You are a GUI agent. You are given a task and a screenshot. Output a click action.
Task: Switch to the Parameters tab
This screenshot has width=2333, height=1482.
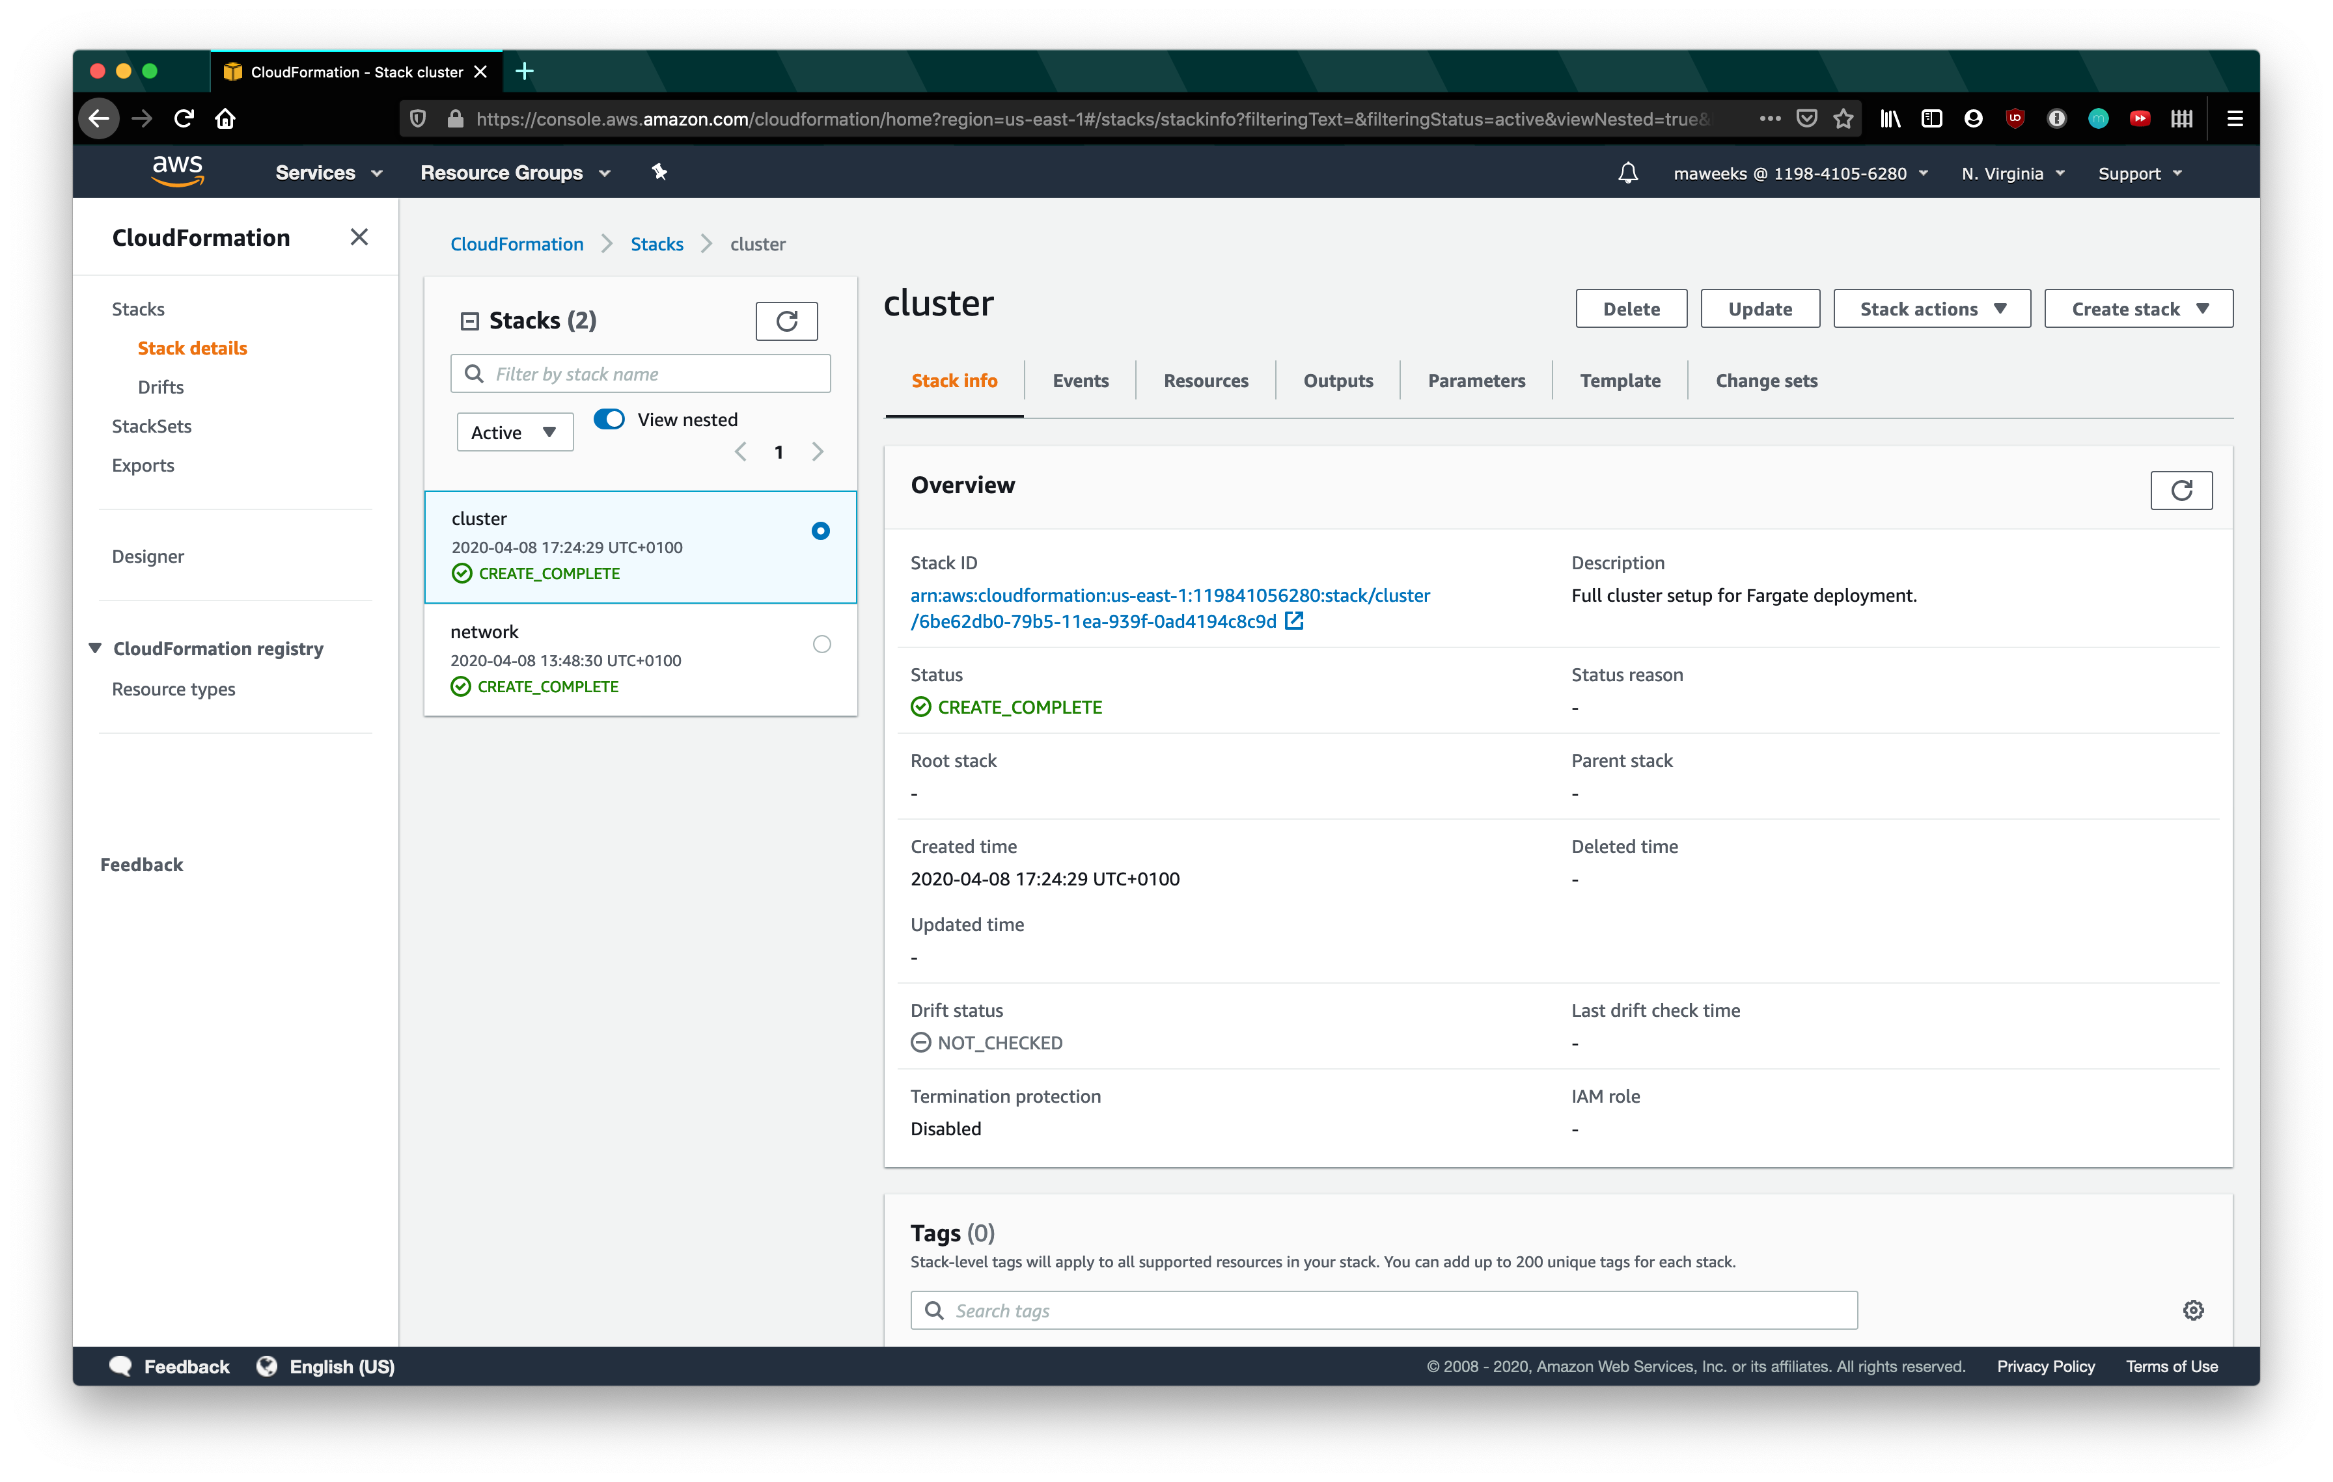(x=1476, y=381)
